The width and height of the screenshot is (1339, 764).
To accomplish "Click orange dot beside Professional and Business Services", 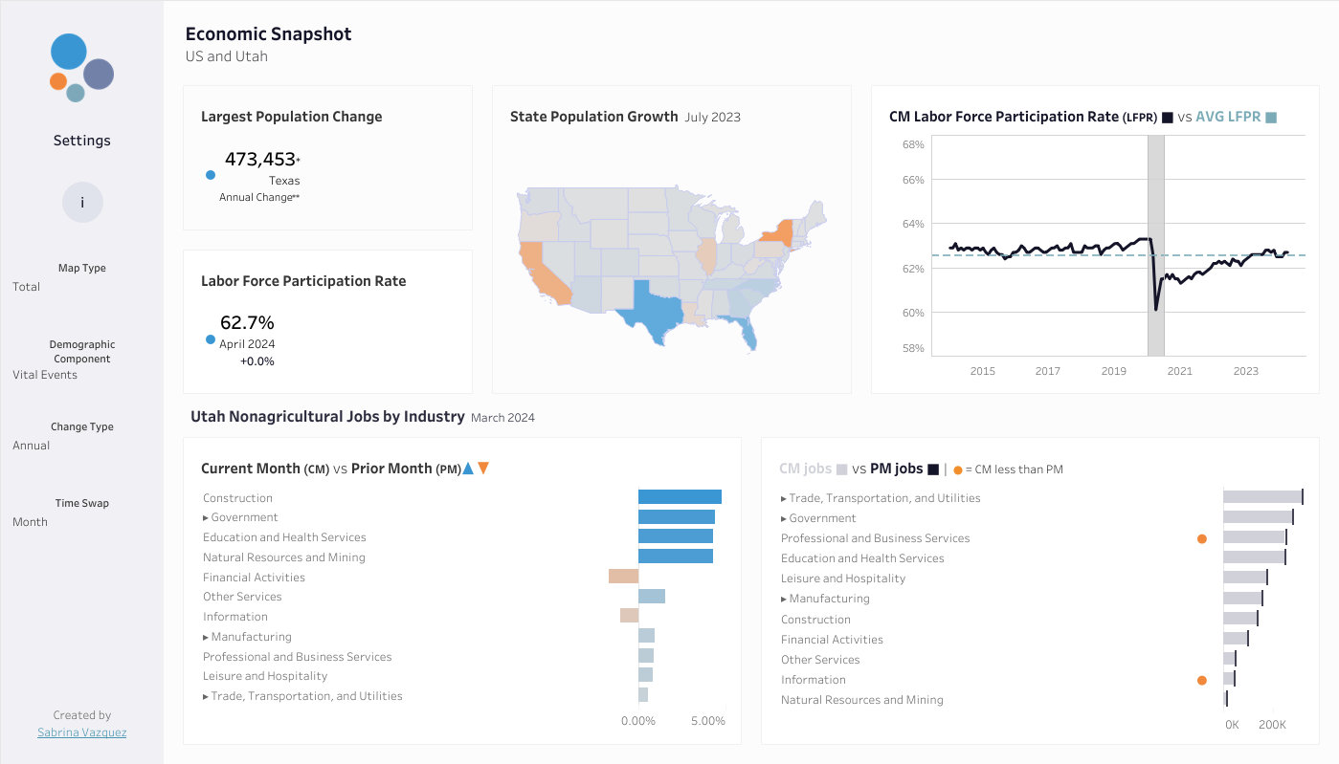I will coord(1202,538).
